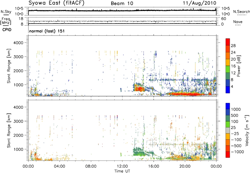
Task: Click the 12:00 time tick label
Action: pyautogui.click(x=122, y=166)
